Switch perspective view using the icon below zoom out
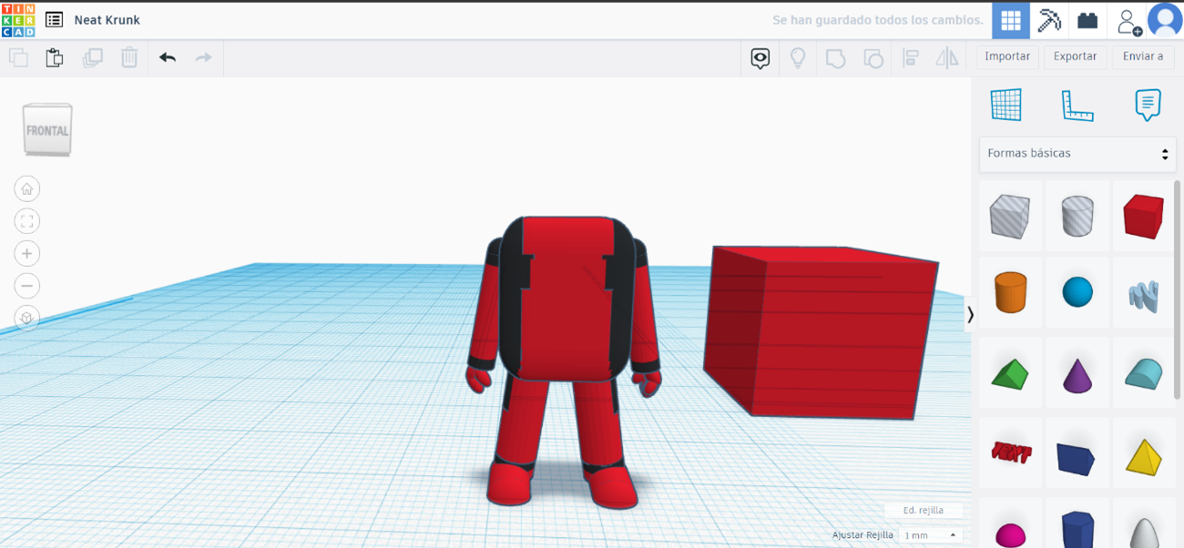The width and height of the screenshot is (1184, 548). [27, 318]
